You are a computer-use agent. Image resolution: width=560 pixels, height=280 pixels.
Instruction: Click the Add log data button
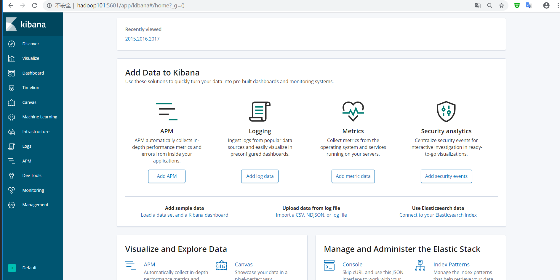(260, 176)
